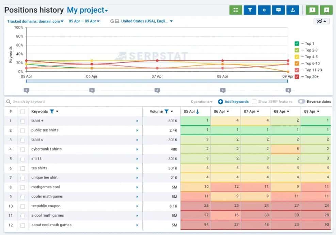336x235 pixels.
Task: Add a note at the 06 Apr marker
Action: click(x=92, y=90)
